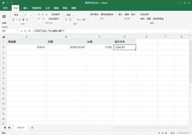Apply Bold formatting with B icon
The height and width of the screenshot is (135, 192).
[13, 19]
